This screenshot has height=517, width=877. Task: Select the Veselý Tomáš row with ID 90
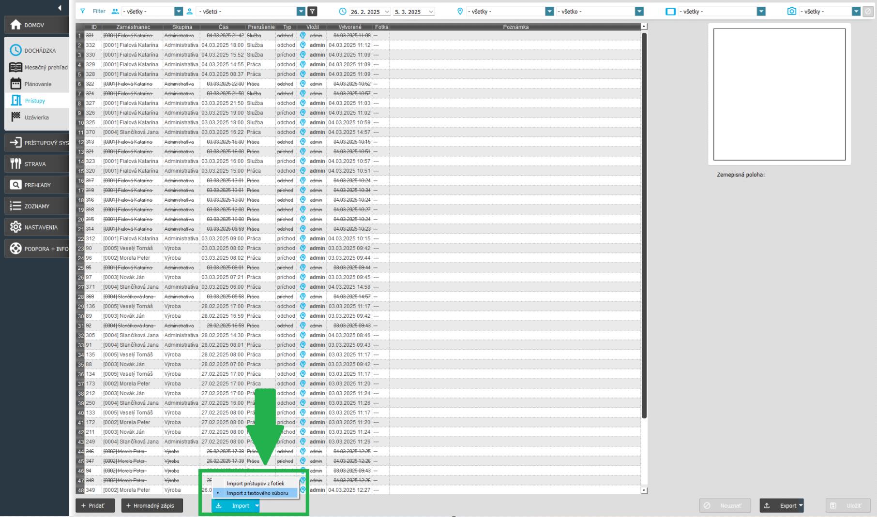358,248
